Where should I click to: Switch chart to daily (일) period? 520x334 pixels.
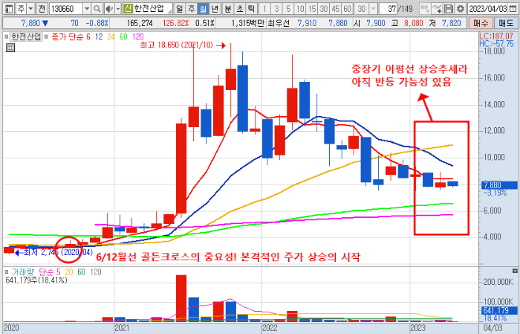(179, 9)
